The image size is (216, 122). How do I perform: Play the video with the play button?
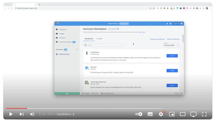click(11, 114)
